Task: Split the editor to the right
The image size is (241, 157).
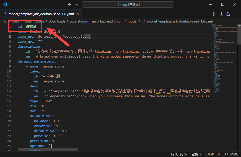Action: (x=221, y=14)
